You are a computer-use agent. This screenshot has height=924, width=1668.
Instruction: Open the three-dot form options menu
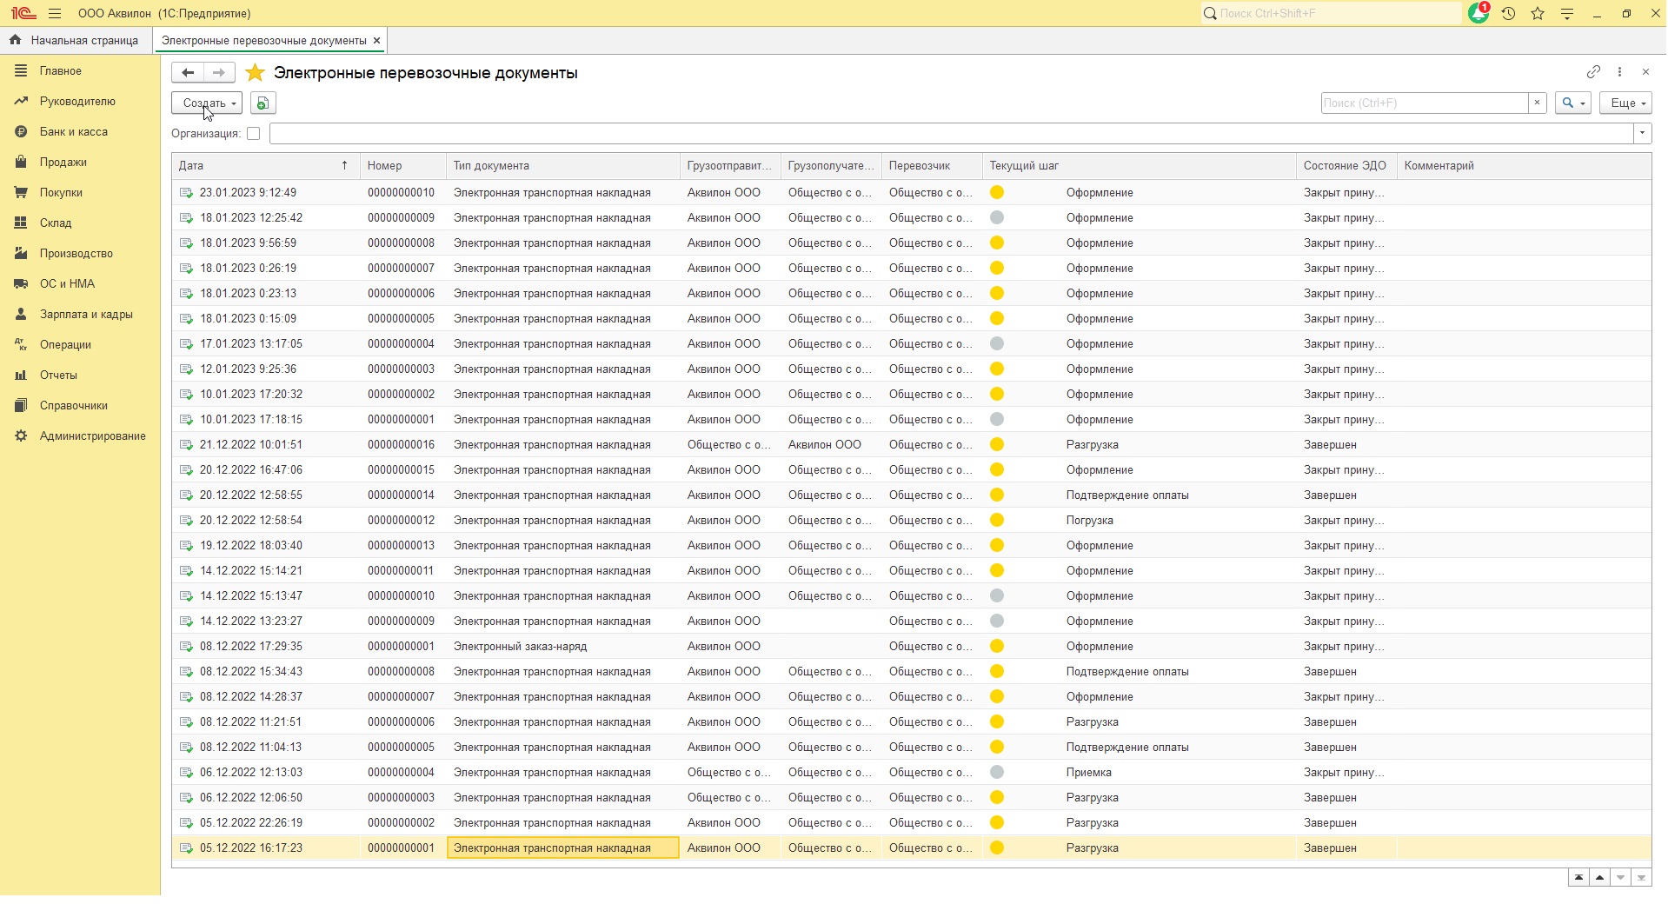pyautogui.click(x=1619, y=72)
